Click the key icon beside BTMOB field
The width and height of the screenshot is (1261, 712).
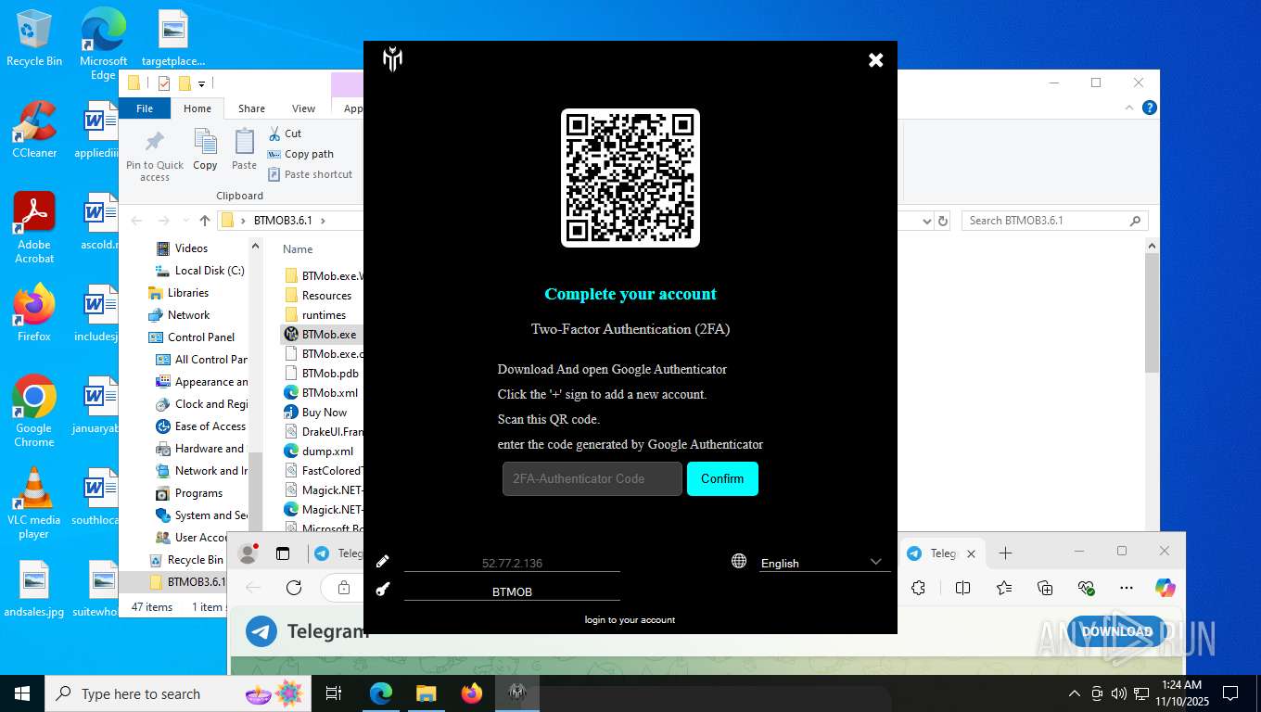[x=383, y=590]
